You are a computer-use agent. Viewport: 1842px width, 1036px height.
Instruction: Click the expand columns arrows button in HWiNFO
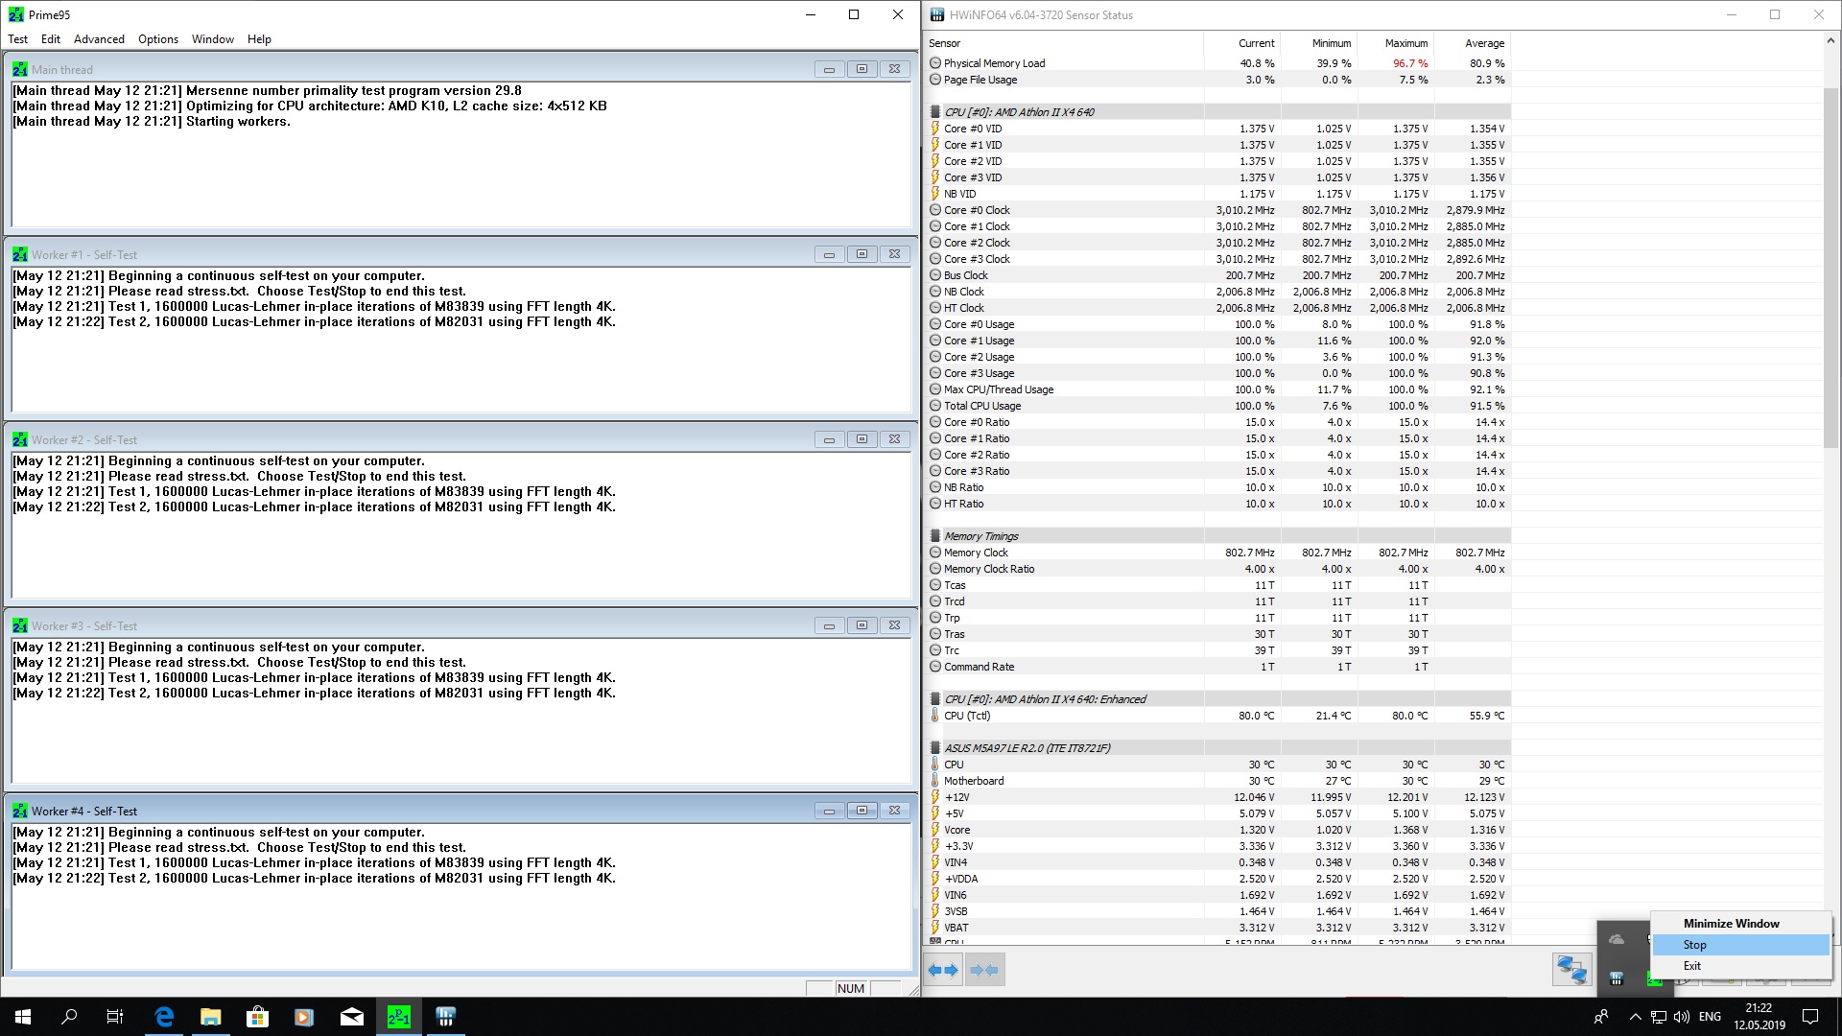coord(944,970)
